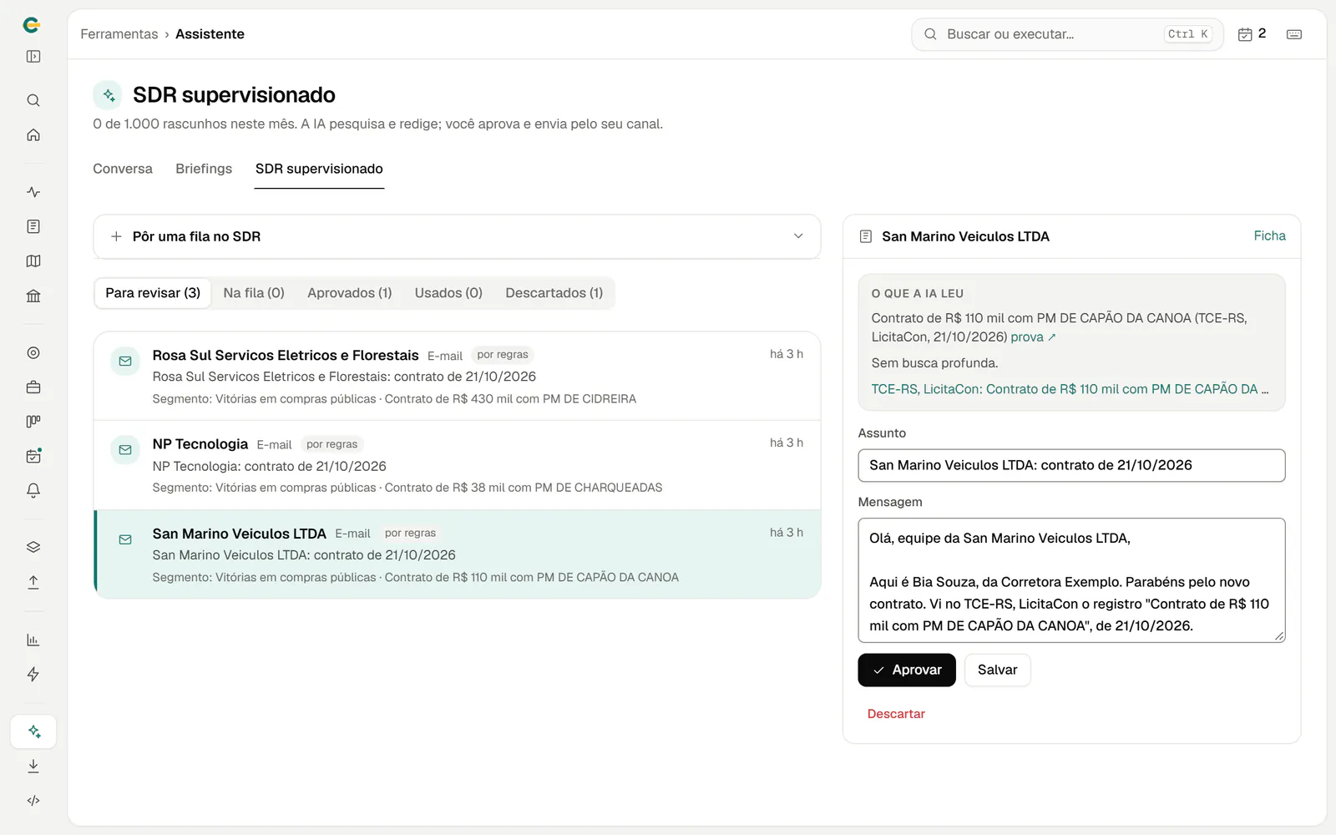Open the target circle icon in the sidebar

point(33,353)
